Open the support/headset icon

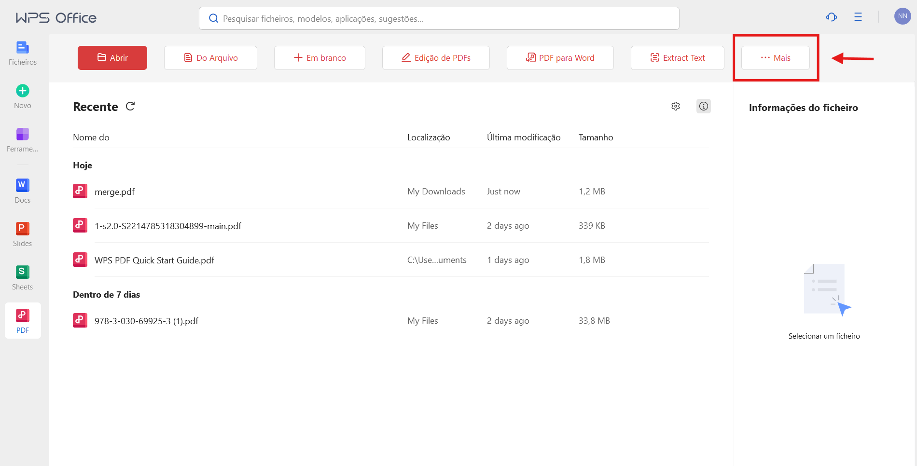(831, 17)
